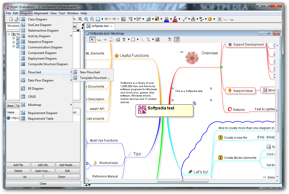Click the umbrella-shaped icon in mindmap toolbar
Image resolution: width=289 pixels, height=194 pixels.
click(169, 40)
